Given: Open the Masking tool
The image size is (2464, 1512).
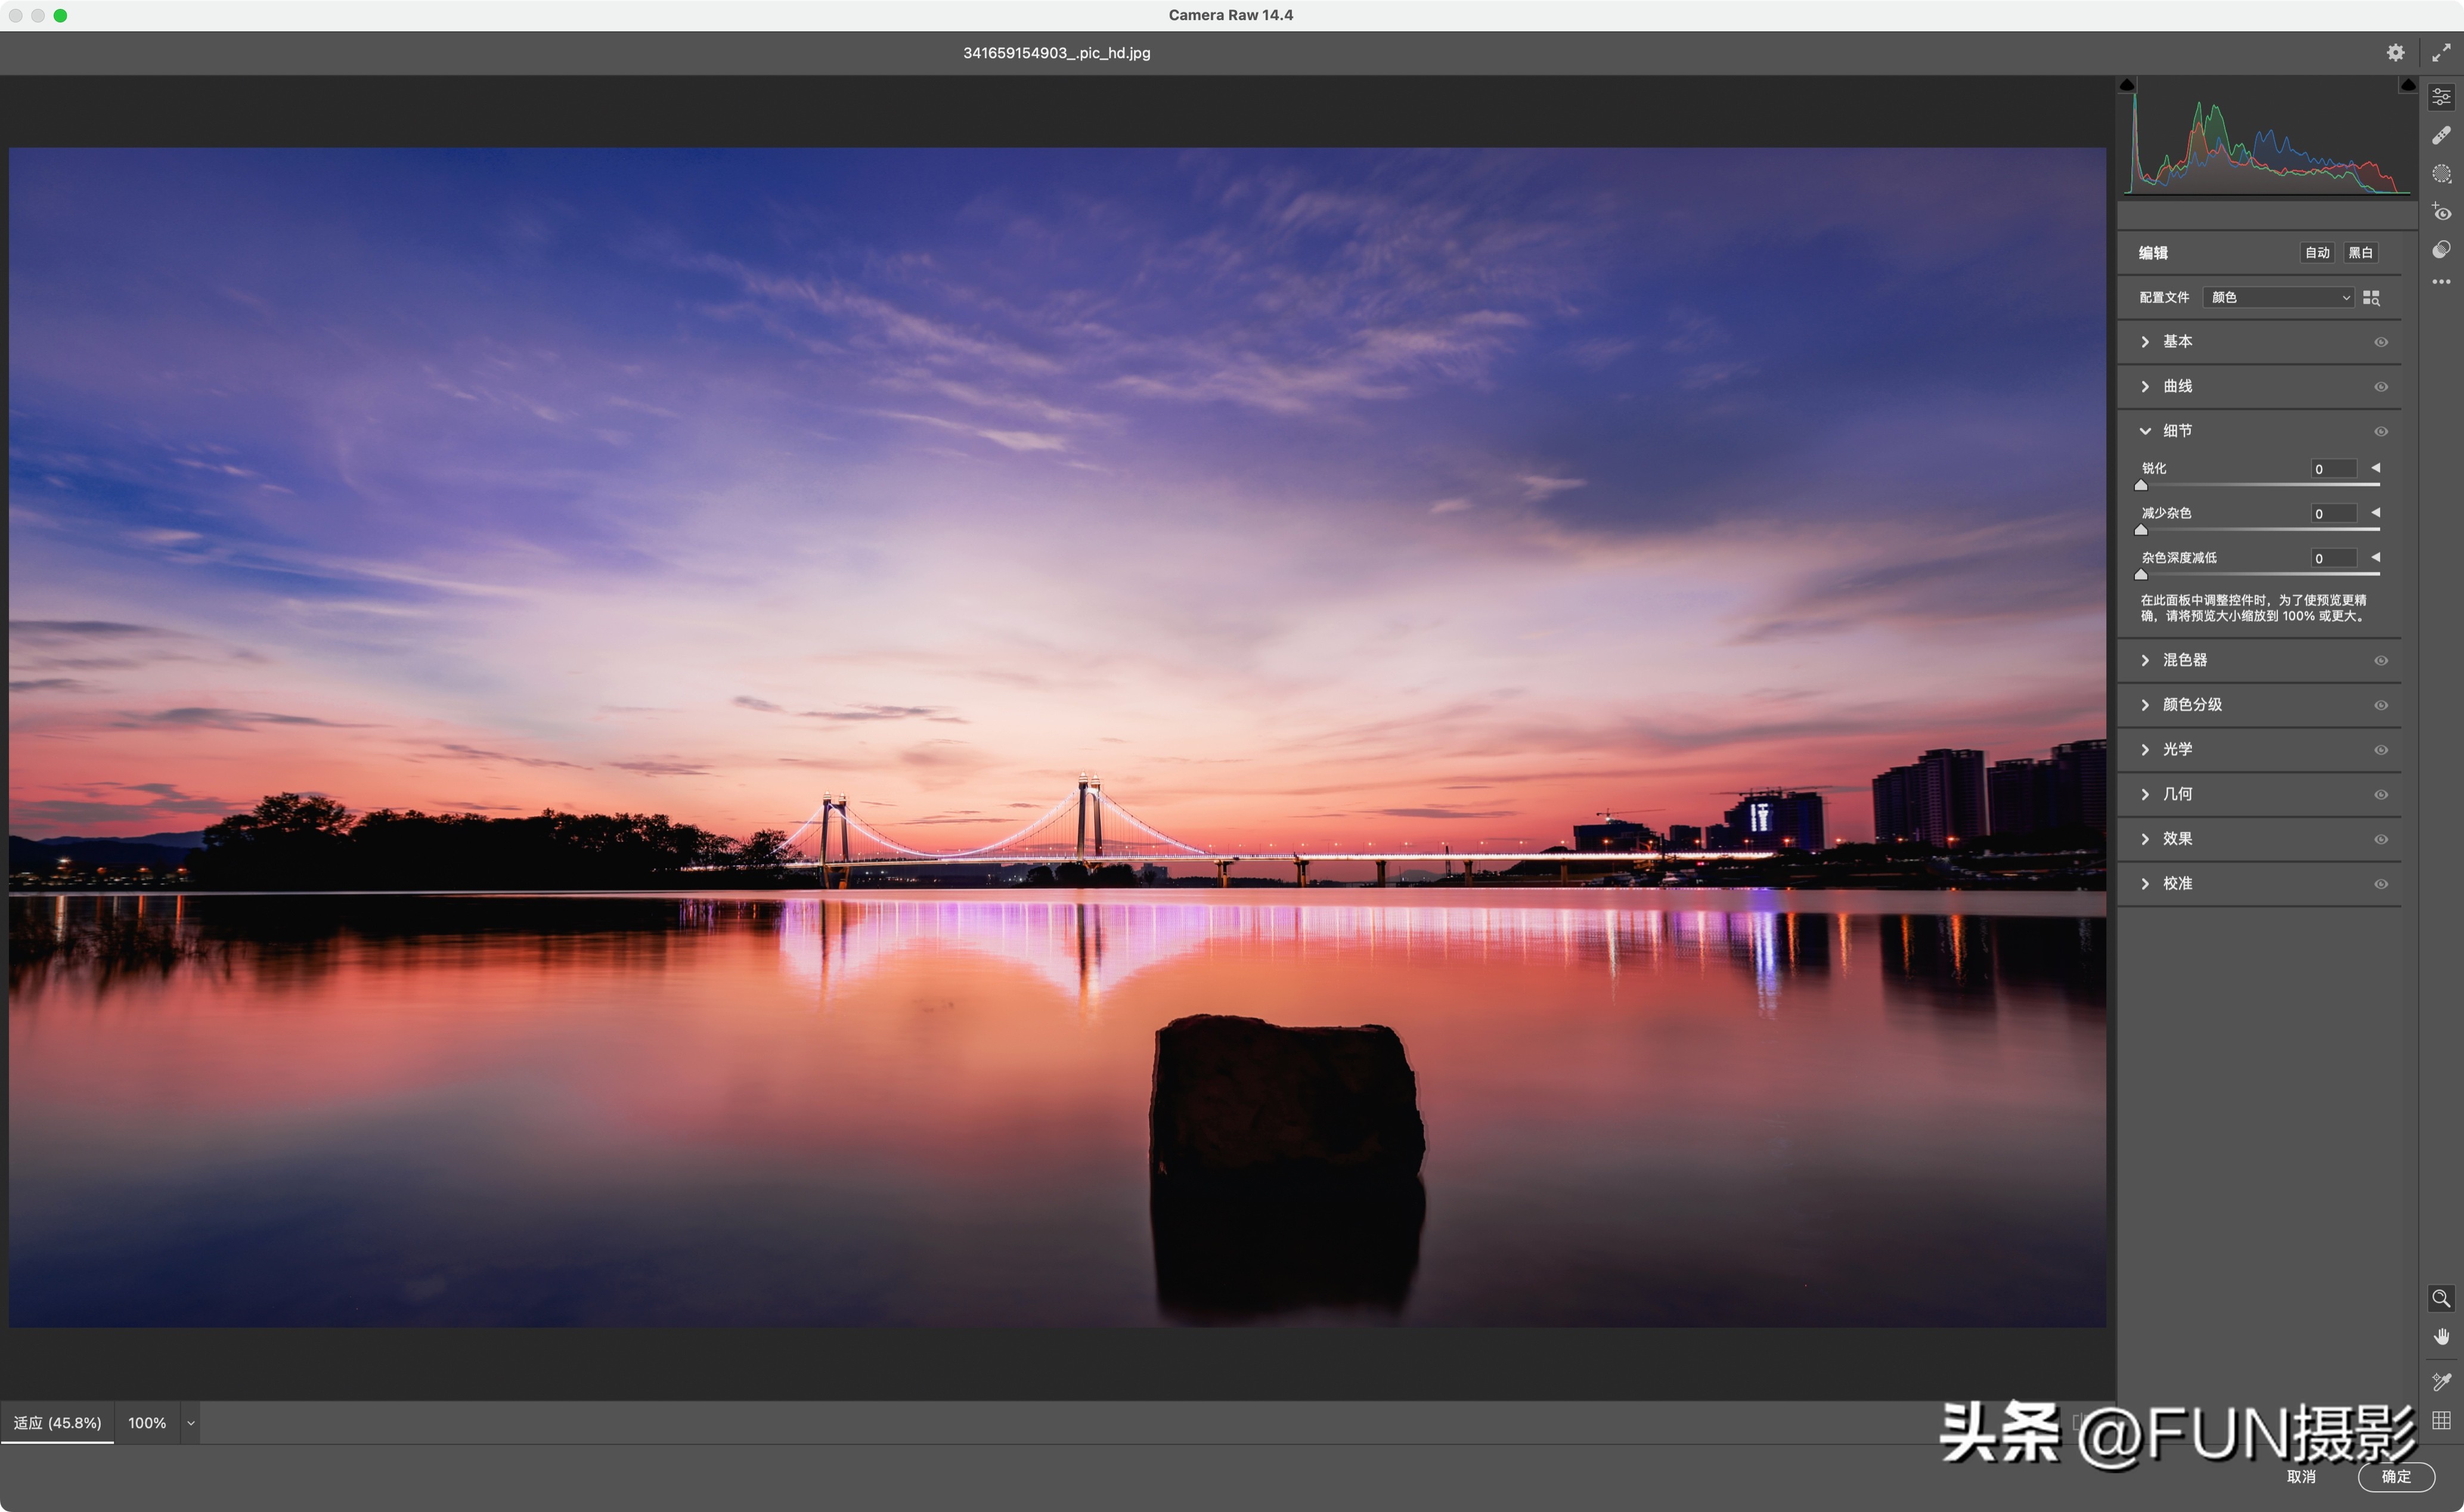Looking at the screenshot, I should coord(2441,174).
